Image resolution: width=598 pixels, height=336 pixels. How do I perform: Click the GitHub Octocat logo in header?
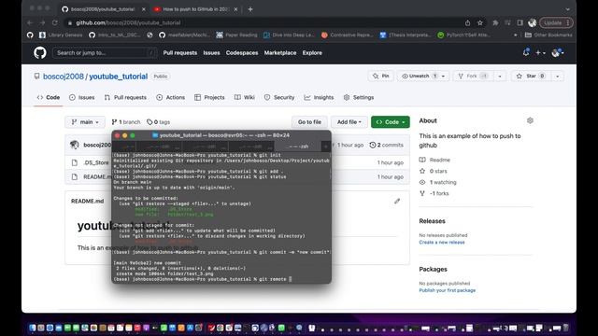pos(39,52)
